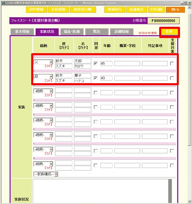Expand the 続柄 dropdown showing 父
The image size is (192, 204).
coord(43,62)
